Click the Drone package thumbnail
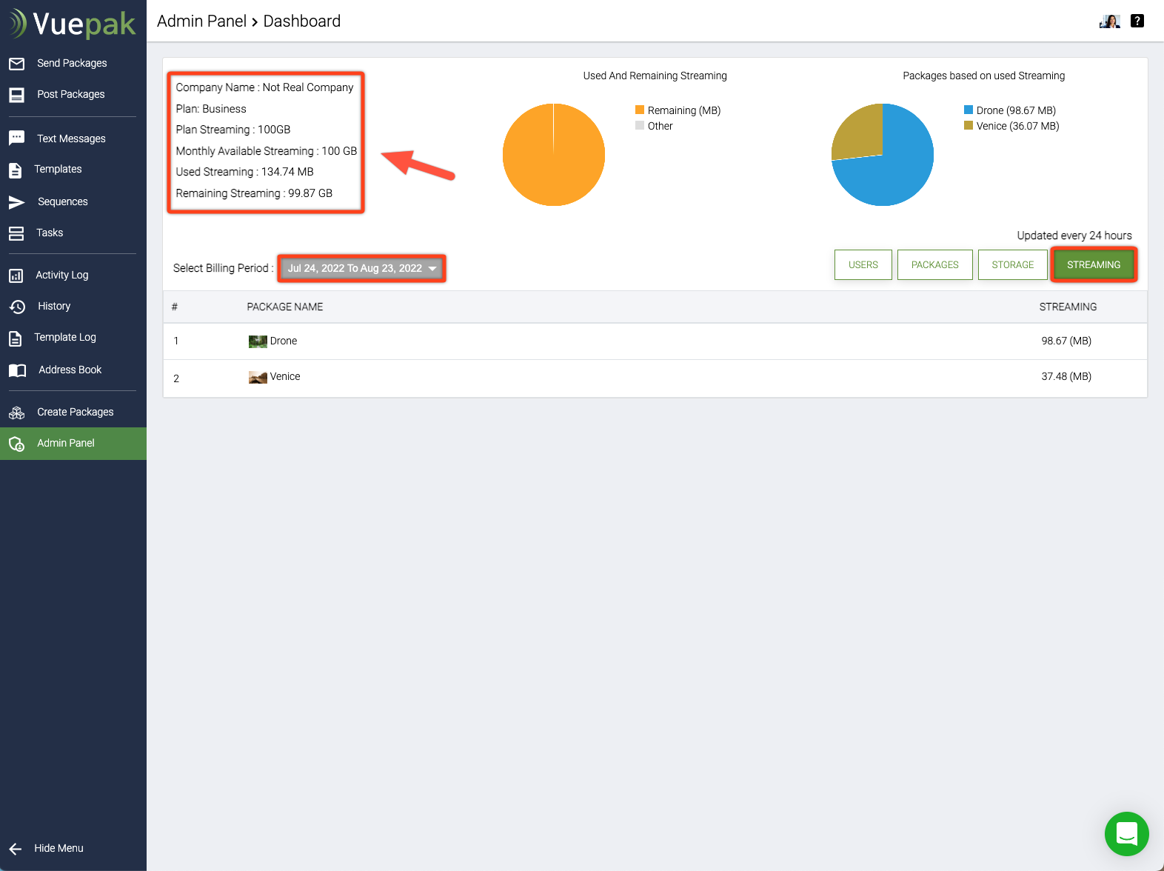This screenshot has width=1164, height=871. pos(258,341)
